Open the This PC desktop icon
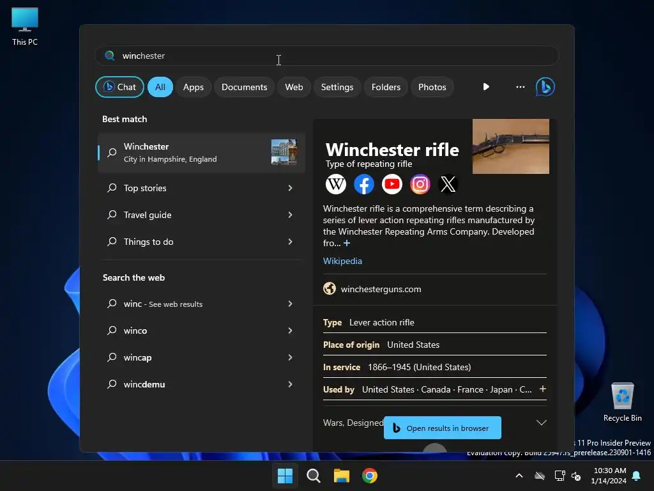654x491 pixels. 25,26
